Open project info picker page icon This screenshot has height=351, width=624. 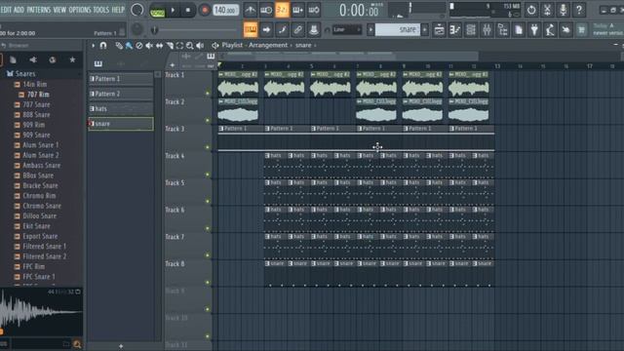[519, 29]
